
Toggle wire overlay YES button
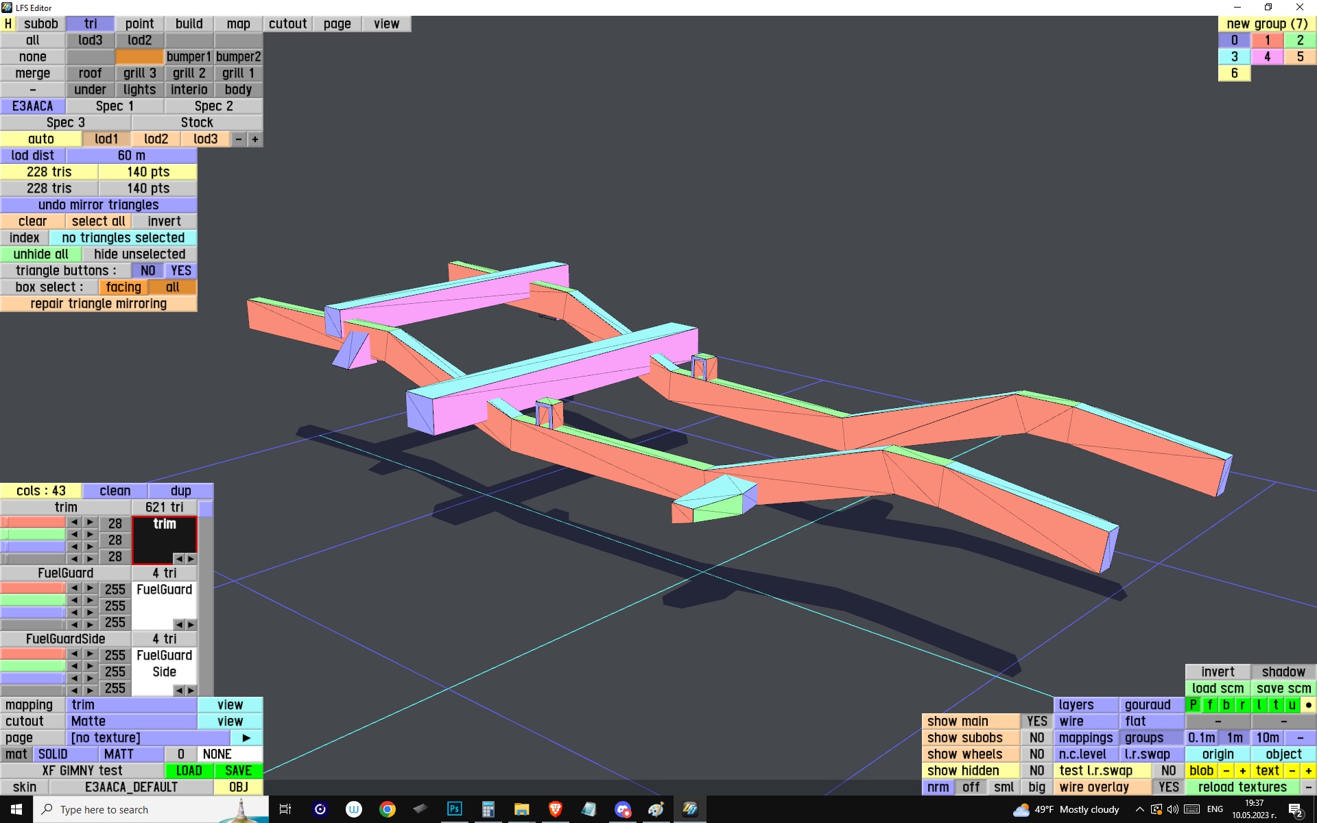click(1168, 787)
